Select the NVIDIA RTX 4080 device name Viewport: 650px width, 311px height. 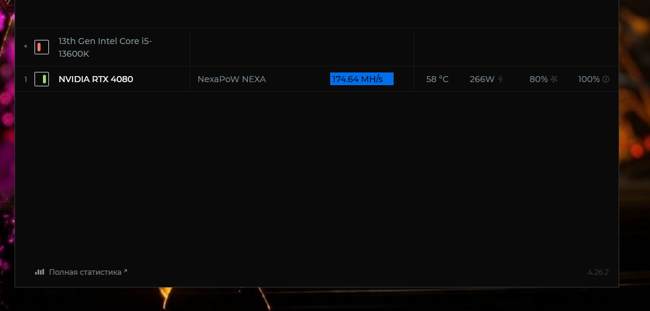pyautogui.click(x=96, y=79)
